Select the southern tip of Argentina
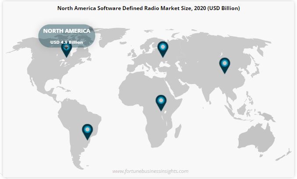 point(79,164)
